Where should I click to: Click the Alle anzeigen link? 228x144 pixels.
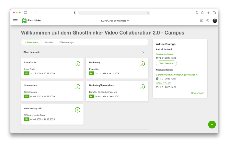[197, 93]
